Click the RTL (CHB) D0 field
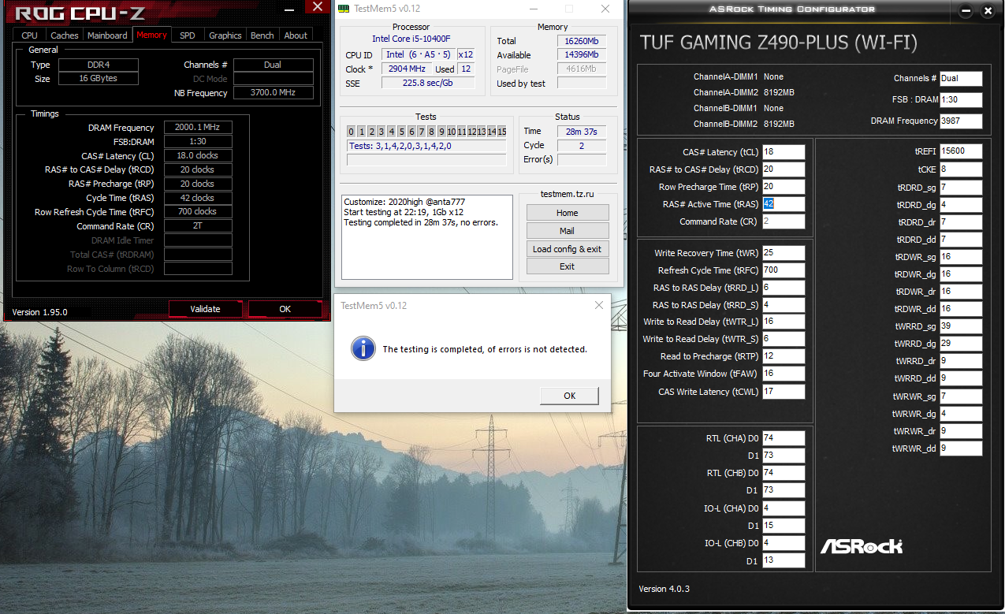The width and height of the screenshot is (1005, 614). click(784, 473)
